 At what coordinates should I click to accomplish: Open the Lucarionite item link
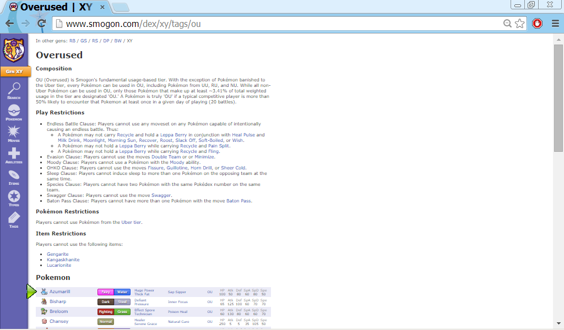coord(59,265)
